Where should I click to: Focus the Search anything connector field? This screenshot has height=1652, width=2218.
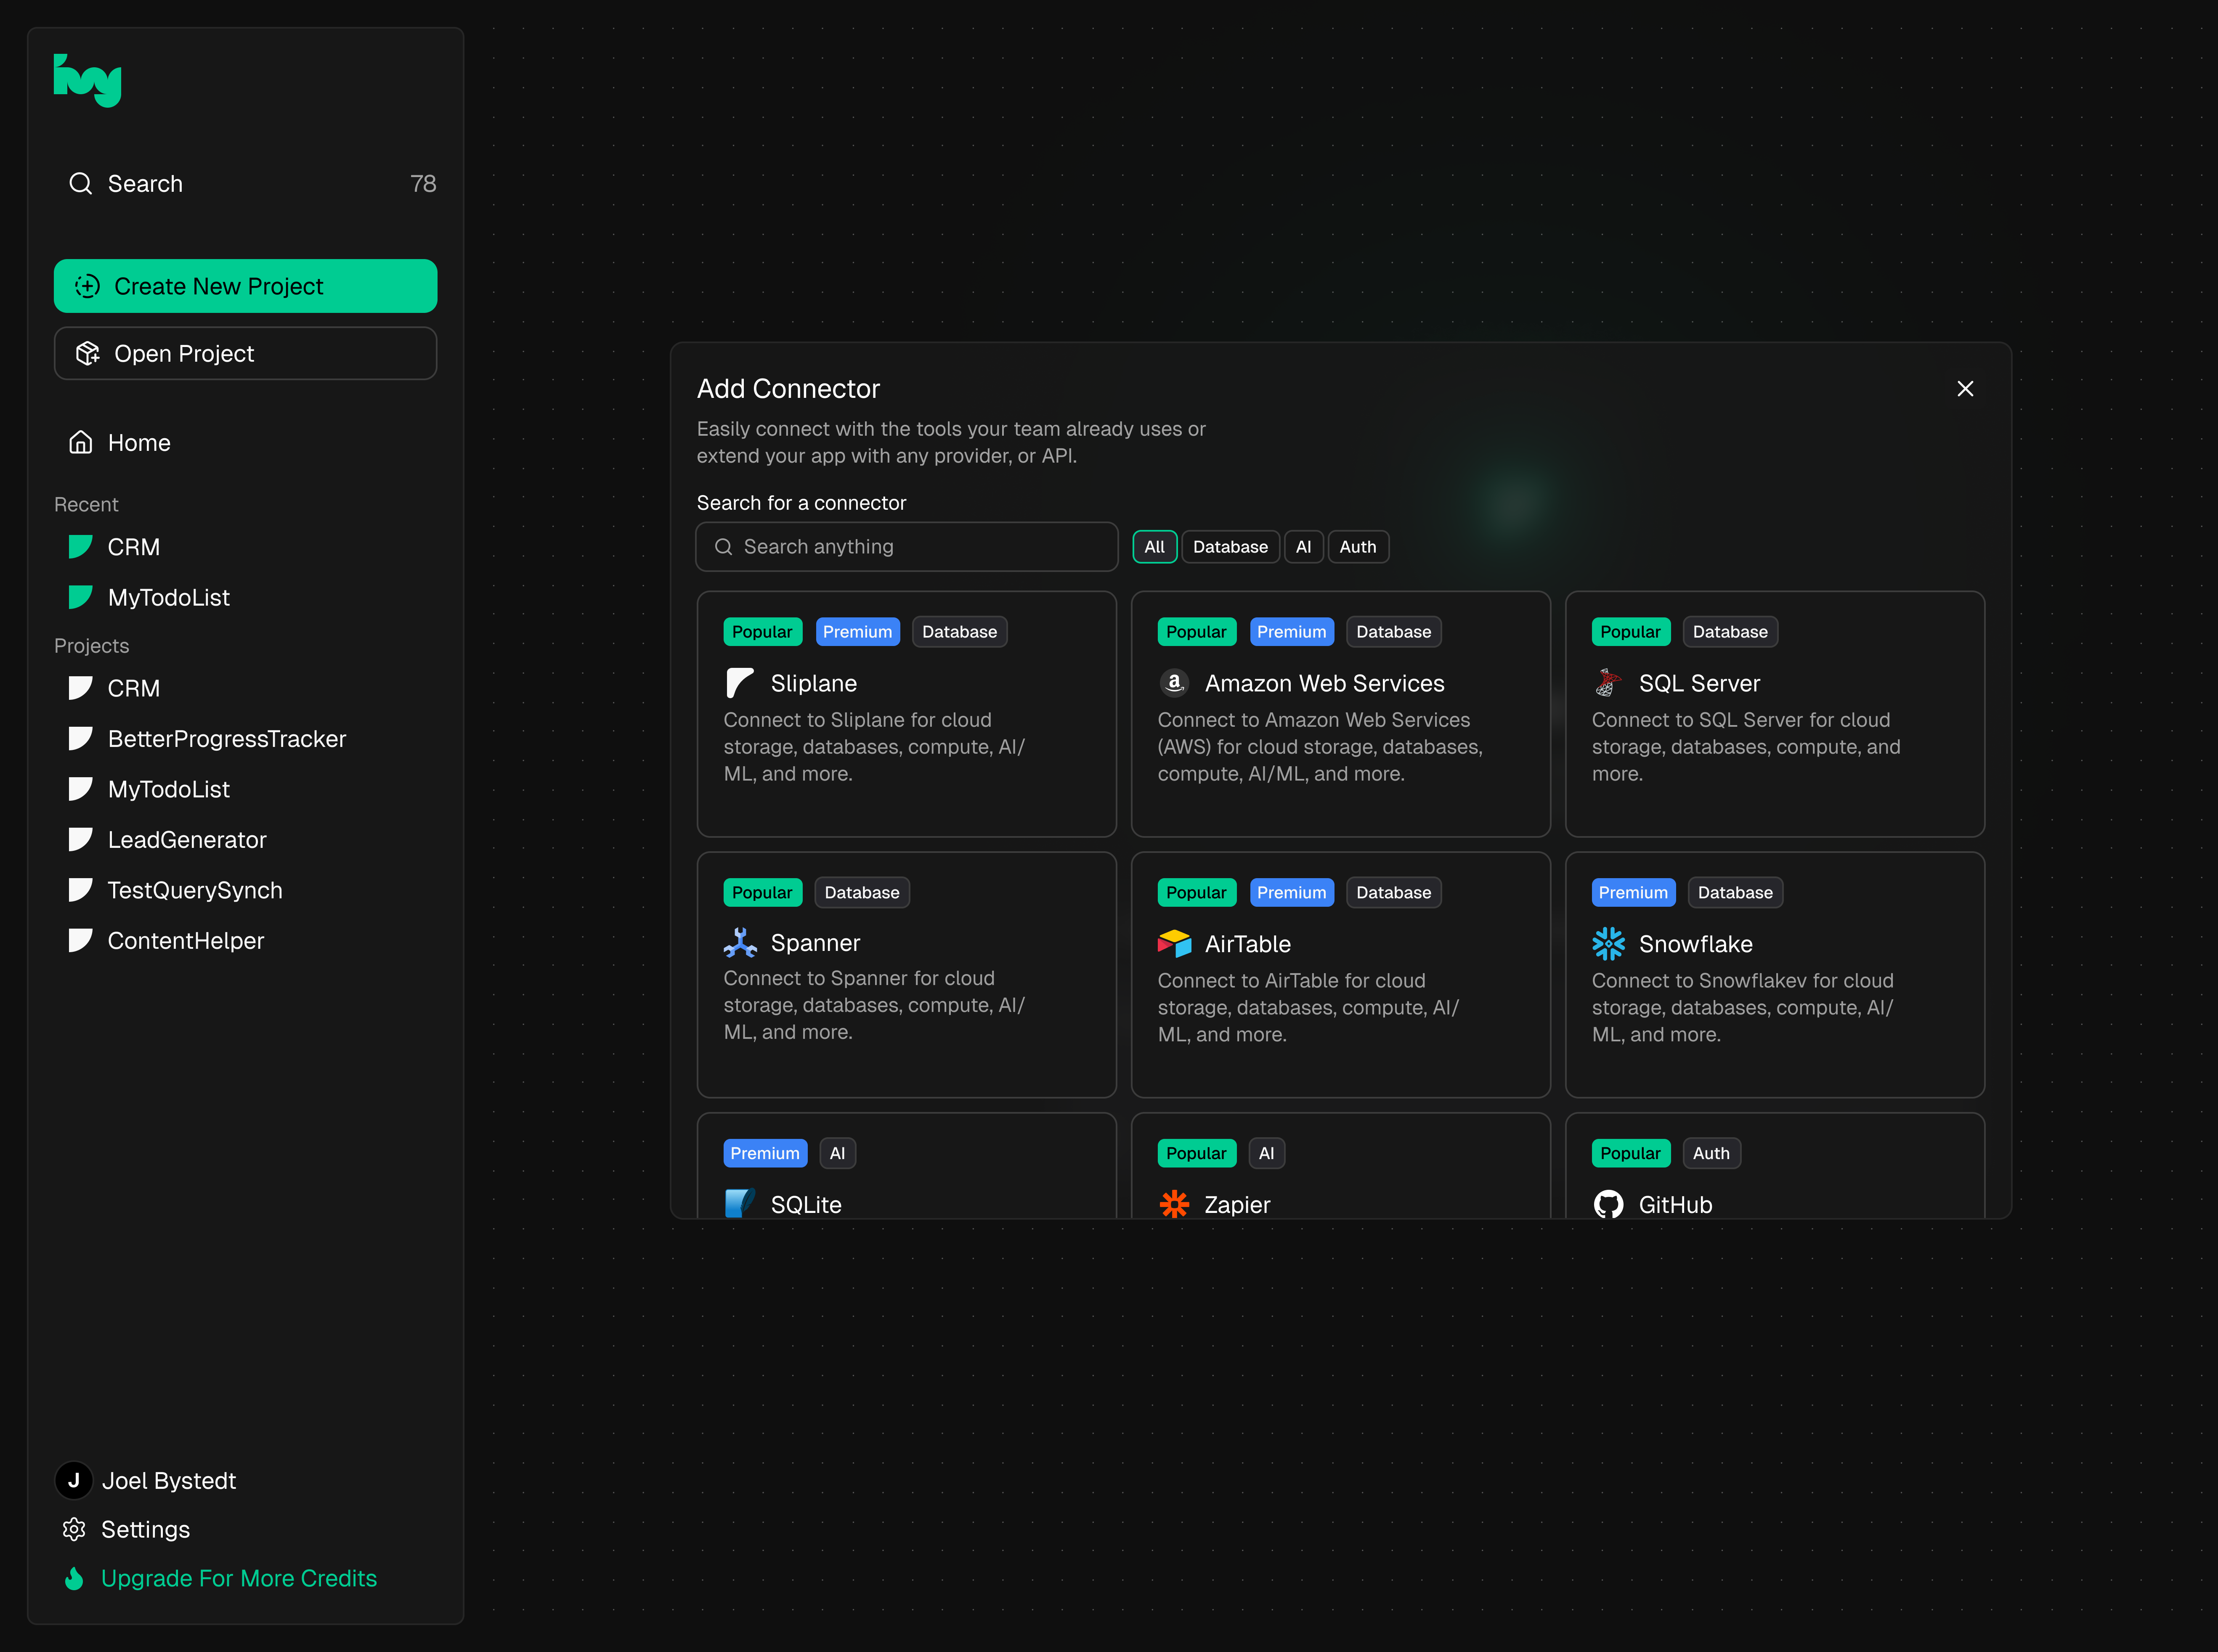tap(906, 547)
